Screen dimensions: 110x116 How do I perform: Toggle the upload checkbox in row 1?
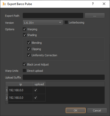click(36, 90)
